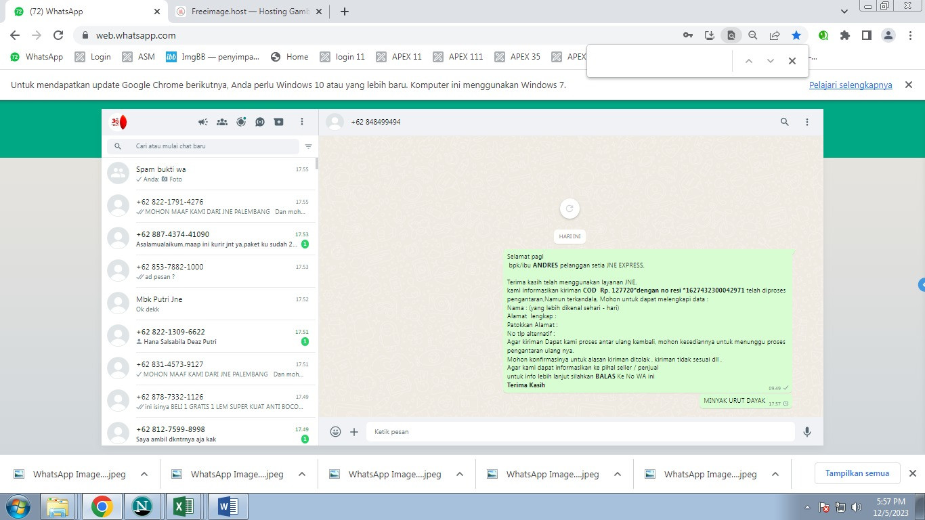The width and height of the screenshot is (925, 520).
Task: Close the Freeimage.host tab
Action: point(318,12)
